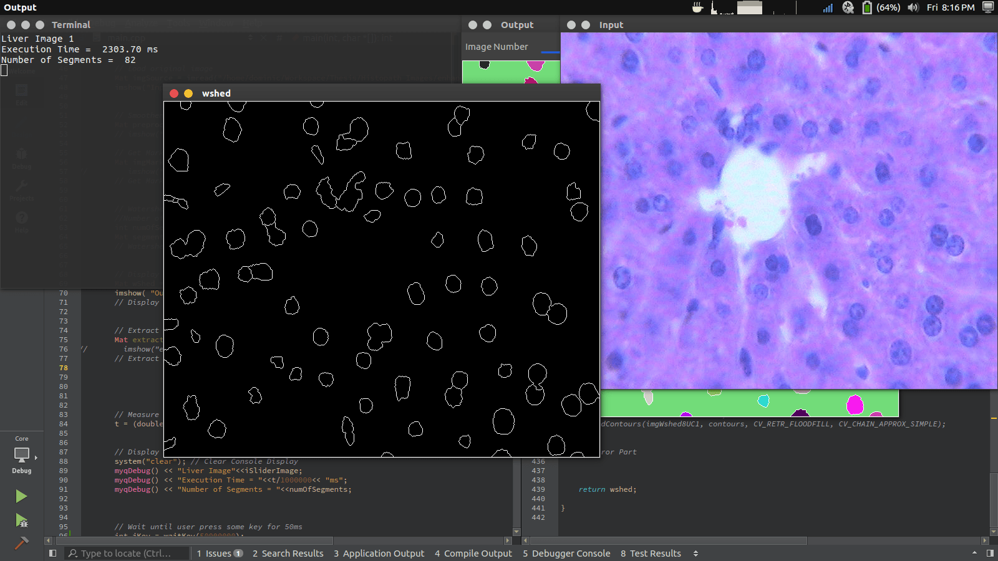Image resolution: width=998 pixels, height=561 pixels.
Task: Toggle the left sidebar visibility button
Action: click(53, 554)
